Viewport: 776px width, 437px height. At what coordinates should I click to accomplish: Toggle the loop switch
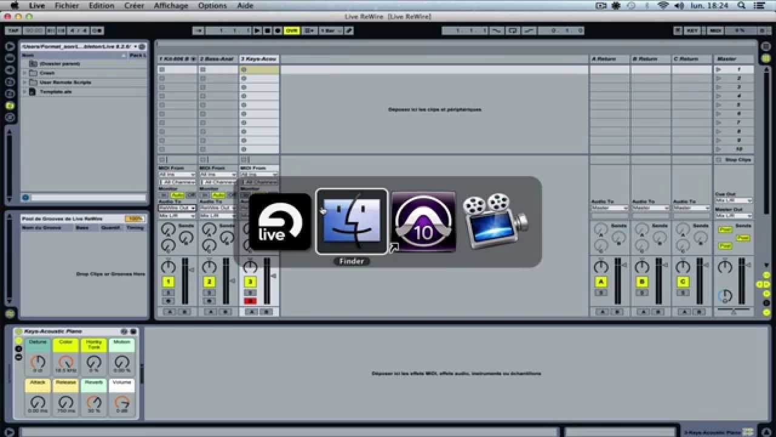click(513, 30)
